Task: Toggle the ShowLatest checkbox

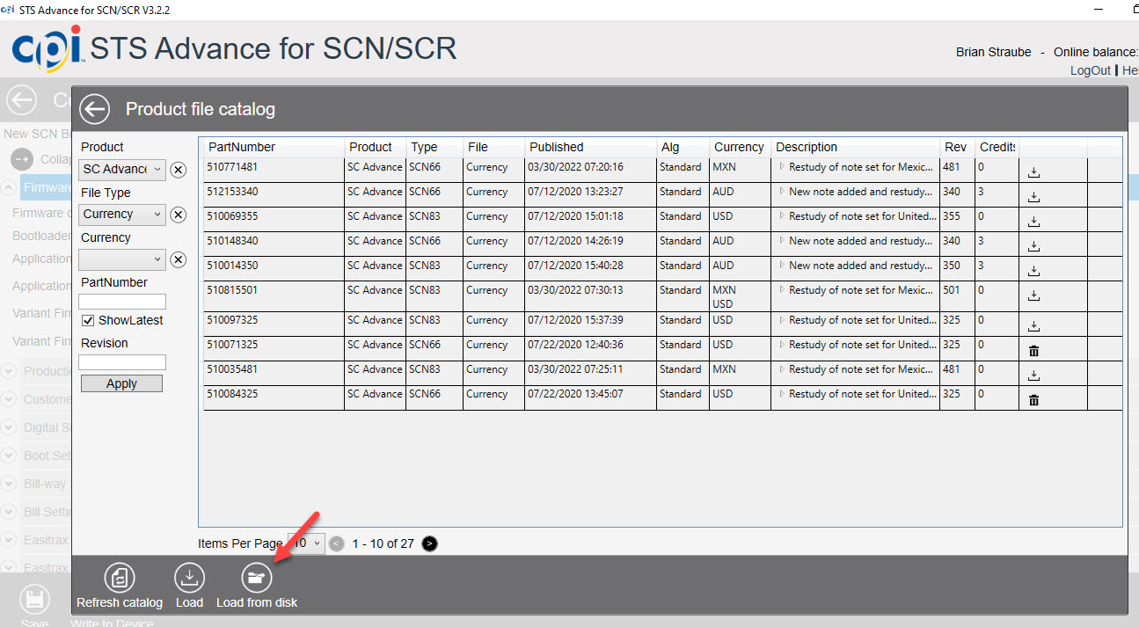Action: point(88,321)
